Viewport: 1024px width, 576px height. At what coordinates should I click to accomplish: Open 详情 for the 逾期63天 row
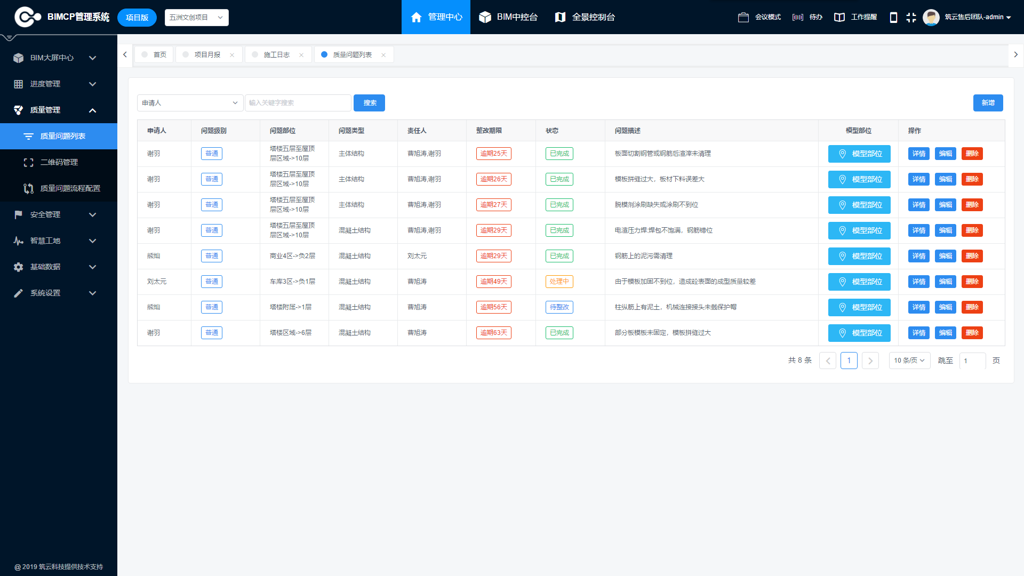pyautogui.click(x=919, y=333)
